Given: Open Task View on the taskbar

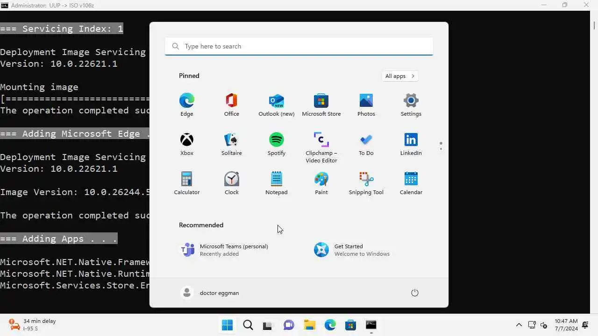Looking at the screenshot, I should click(268, 325).
